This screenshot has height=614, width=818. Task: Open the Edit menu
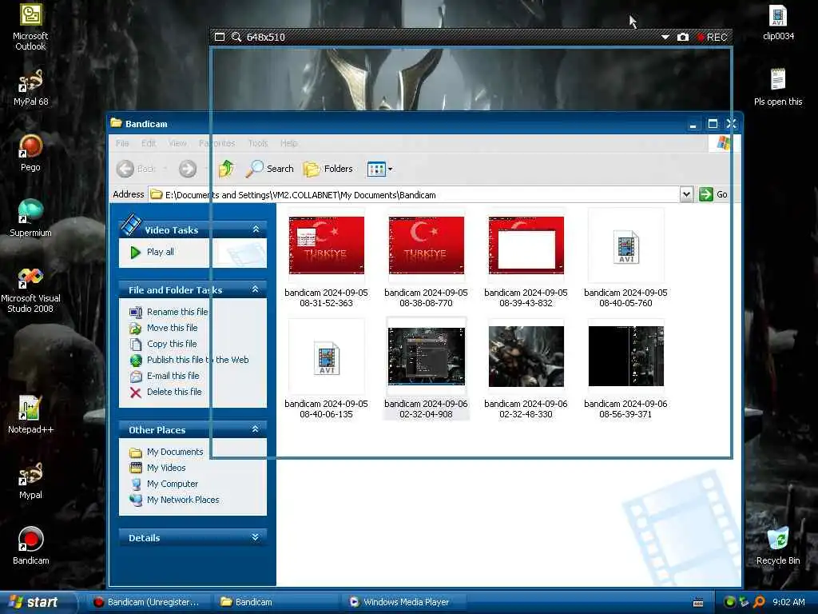click(149, 143)
